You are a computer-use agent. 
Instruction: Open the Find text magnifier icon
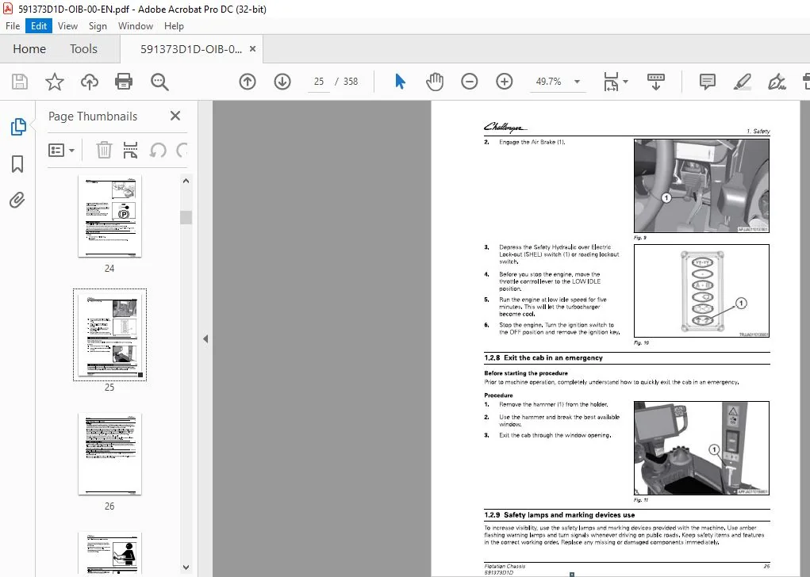159,82
